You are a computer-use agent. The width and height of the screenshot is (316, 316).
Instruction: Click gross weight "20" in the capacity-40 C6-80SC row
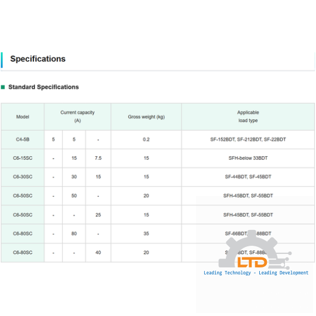click(x=146, y=253)
